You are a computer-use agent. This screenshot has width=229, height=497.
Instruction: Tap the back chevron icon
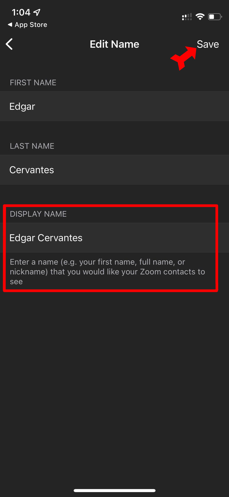10,44
